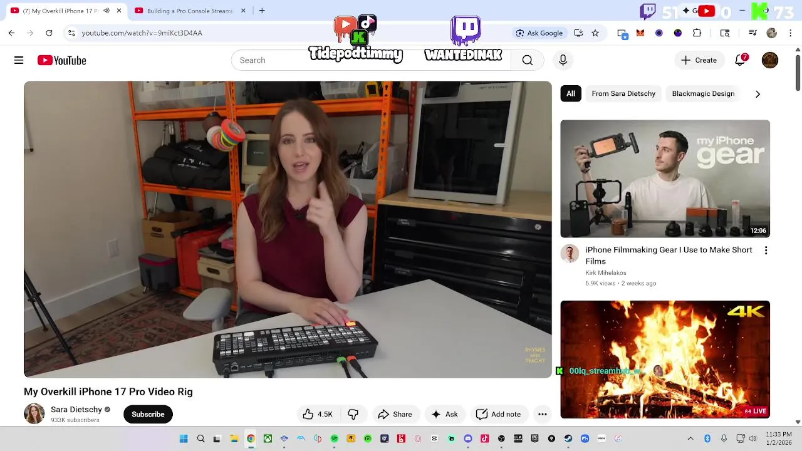Open Discord from the taskbar
This screenshot has width=802, height=451.
point(467,438)
